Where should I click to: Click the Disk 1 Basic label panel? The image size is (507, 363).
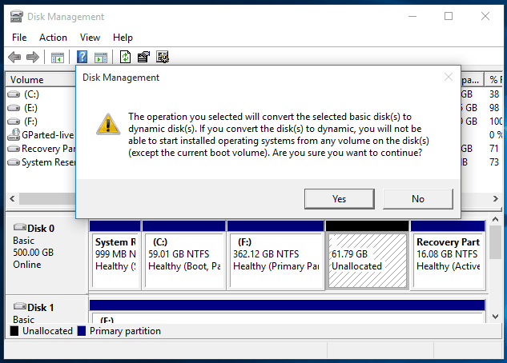pos(47,309)
